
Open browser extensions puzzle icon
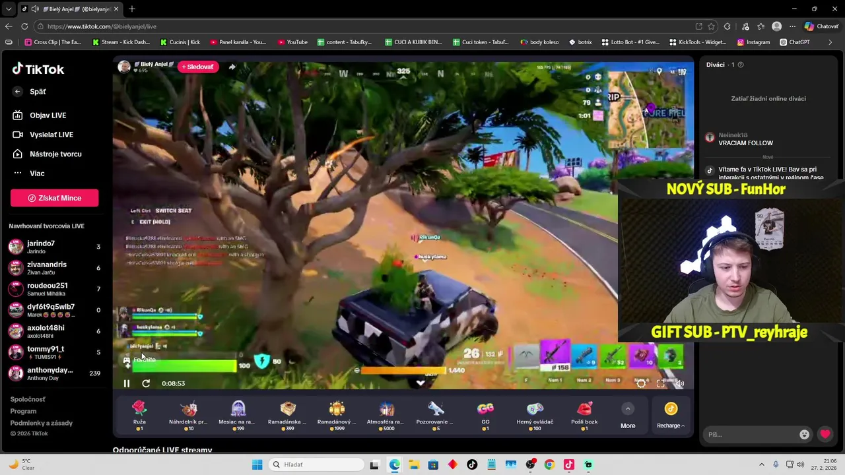(x=727, y=26)
